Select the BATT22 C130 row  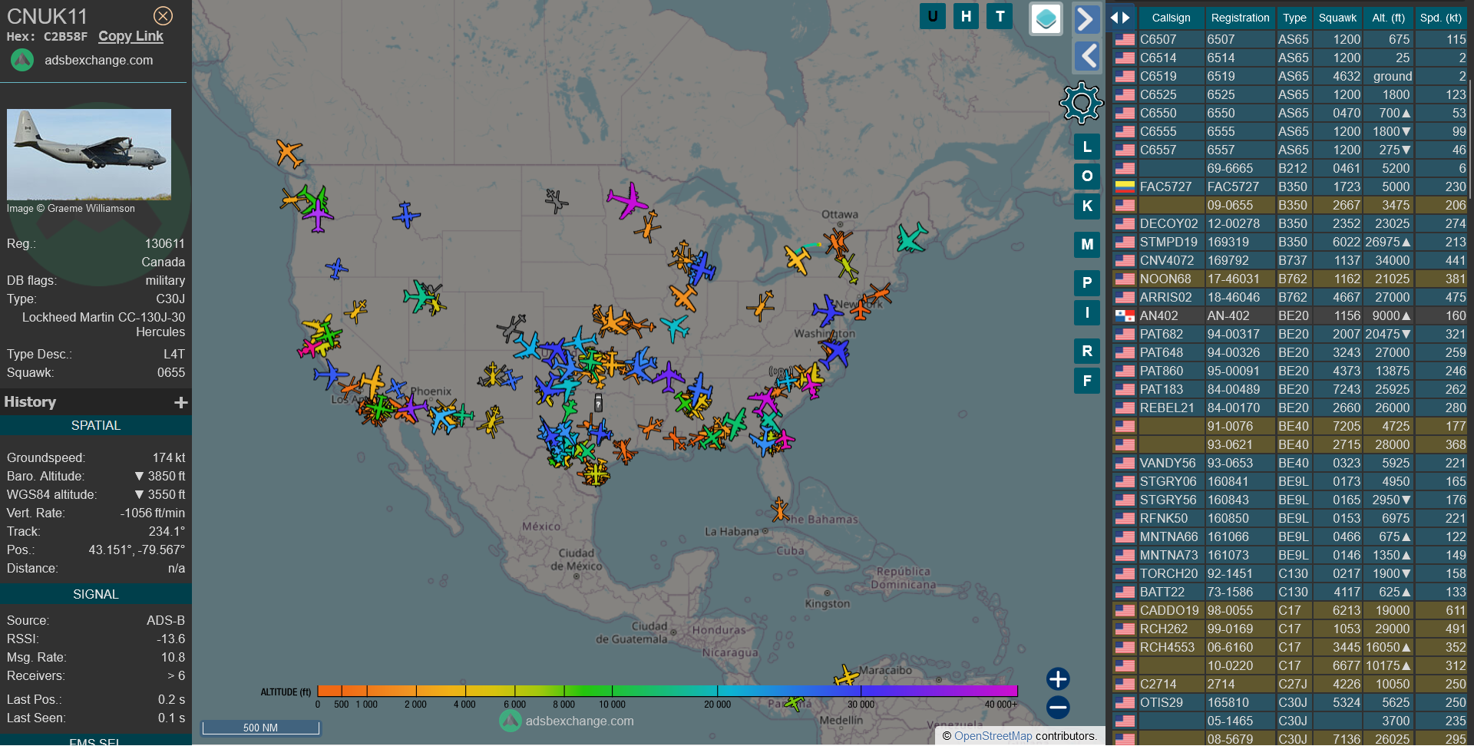[1290, 592]
